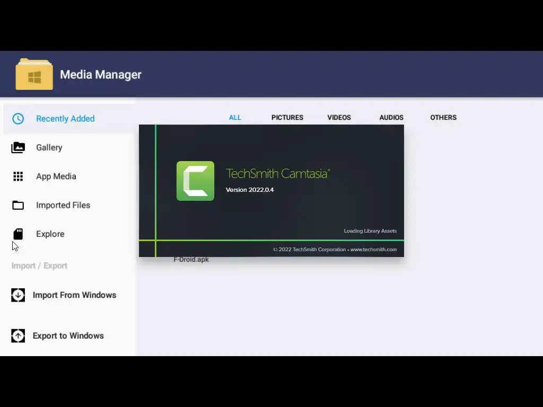Switch to the VIDEOS tab
The image size is (543, 407).
pos(339,117)
